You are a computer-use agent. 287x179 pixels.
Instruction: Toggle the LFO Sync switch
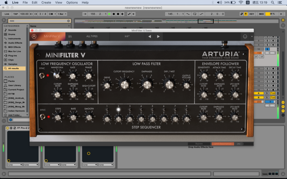tap(42, 76)
